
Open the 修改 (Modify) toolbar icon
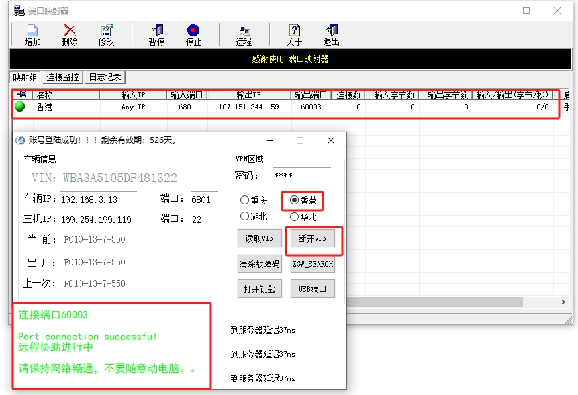pyautogui.click(x=106, y=31)
